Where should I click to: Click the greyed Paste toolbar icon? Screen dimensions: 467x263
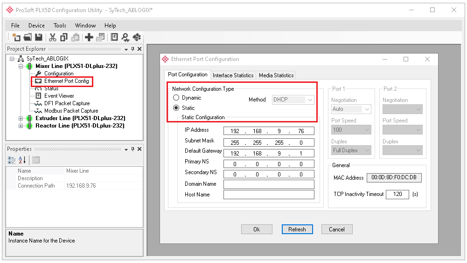click(76, 37)
